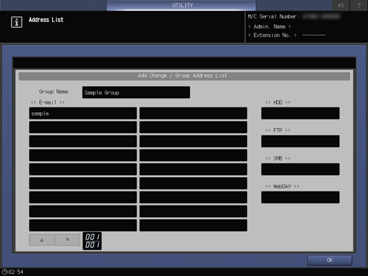368x276 pixels.
Task: Select the 'sample' e-mail entry
Action: point(83,113)
